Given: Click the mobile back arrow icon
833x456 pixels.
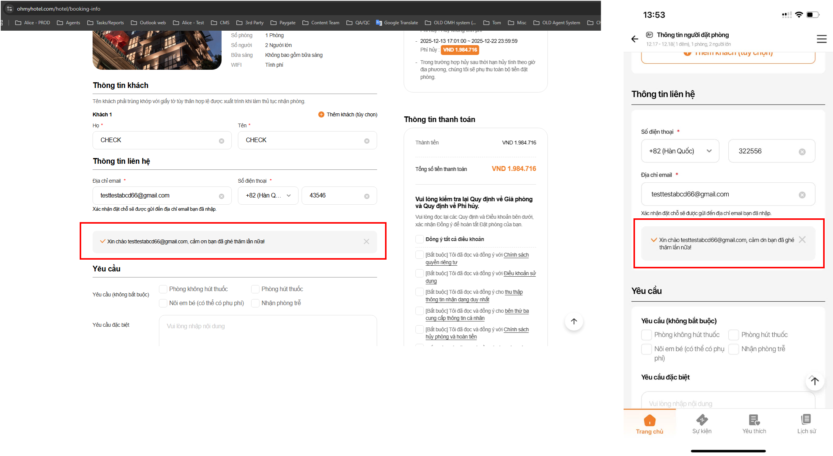Looking at the screenshot, I should point(635,39).
